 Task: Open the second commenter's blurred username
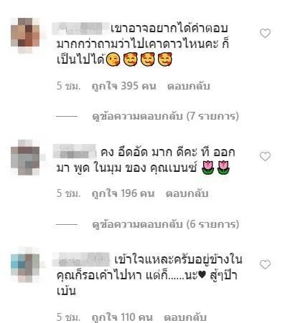coord(75,151)
